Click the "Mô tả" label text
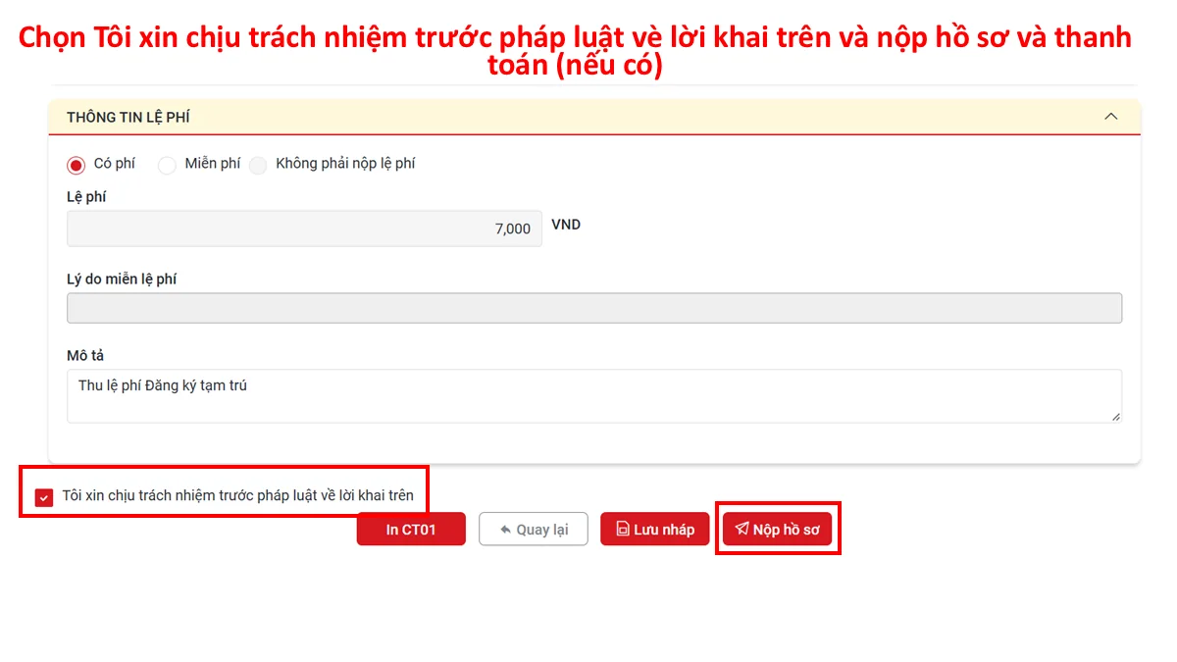The image size is (1177, 662). (x=85, y=355)
